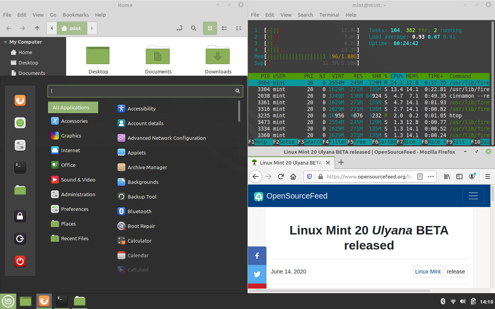
Task: Click the Firefox icon in menu favorites
Action: [x=20, y=100]
